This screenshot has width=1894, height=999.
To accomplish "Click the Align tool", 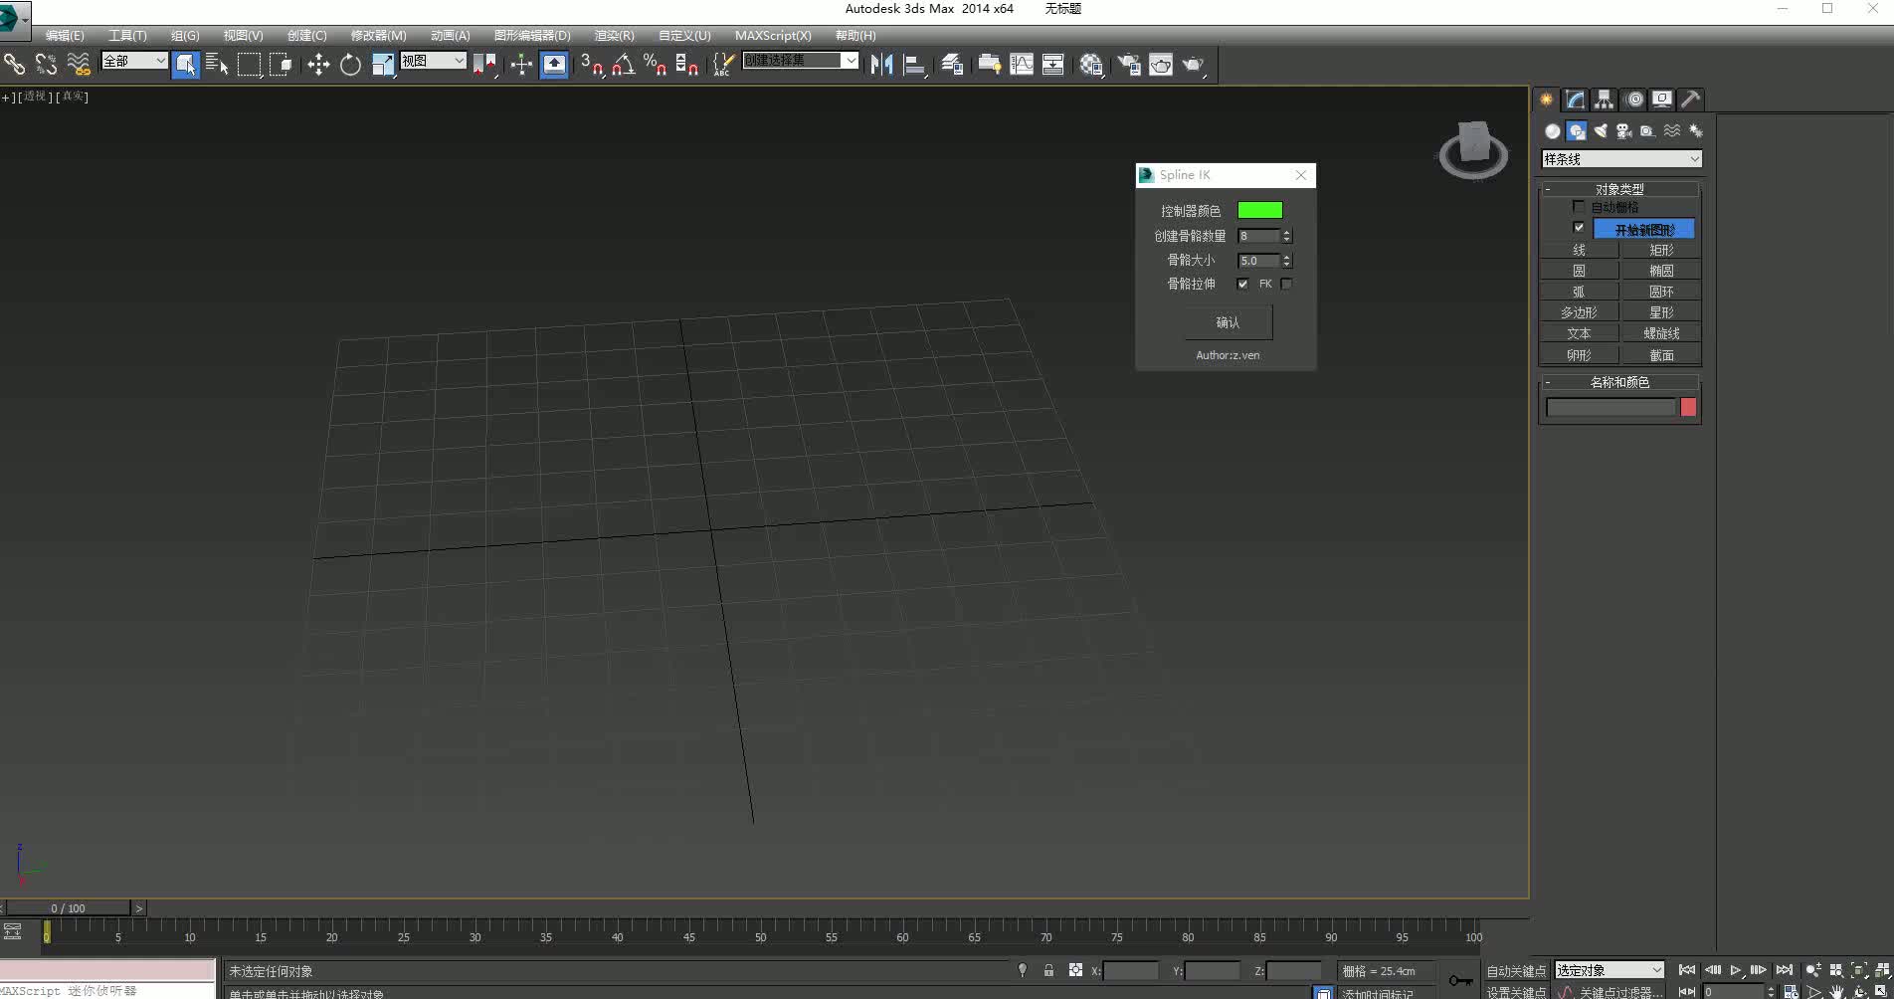I will pos(914,65).
